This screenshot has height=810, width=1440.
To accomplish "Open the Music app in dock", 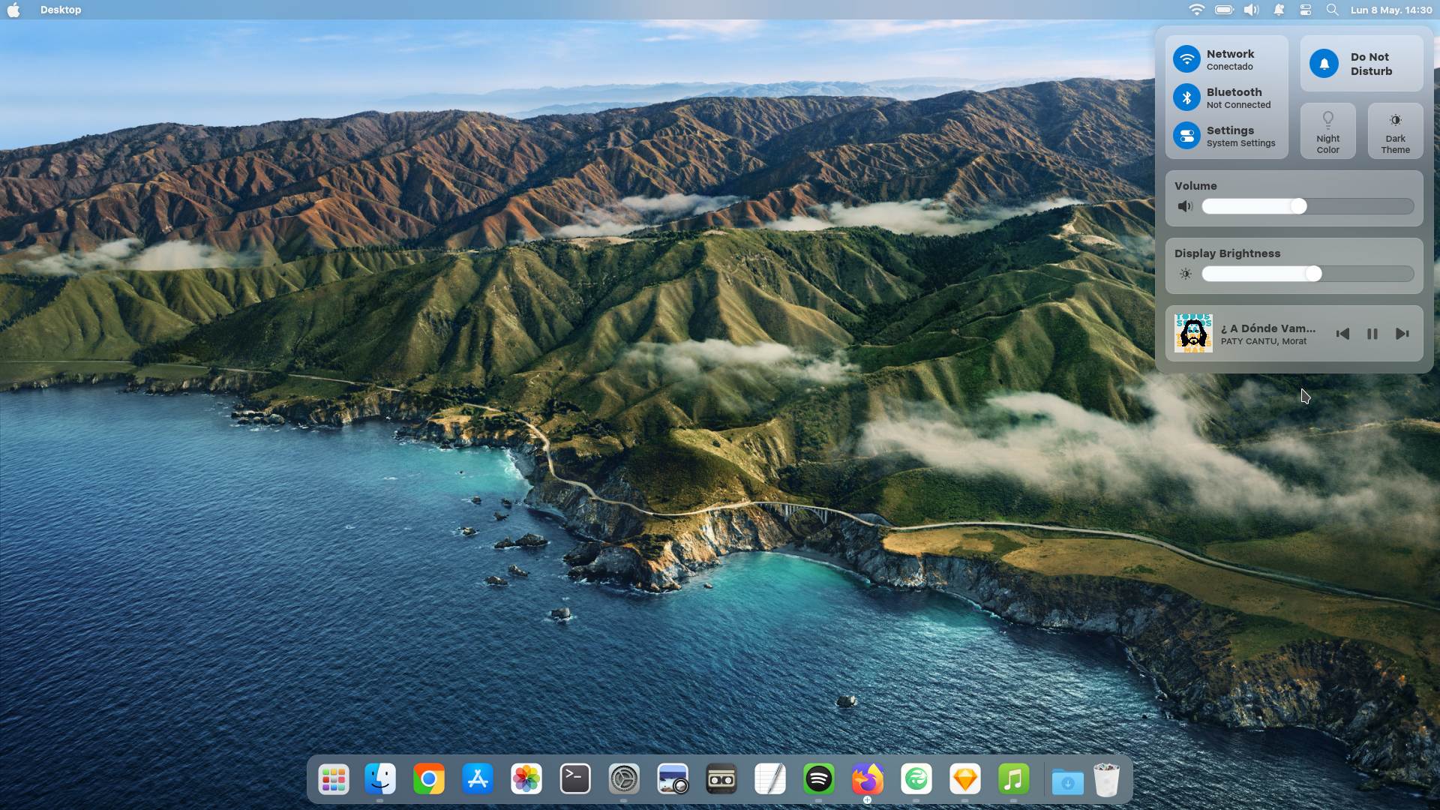I will 1014,779.
